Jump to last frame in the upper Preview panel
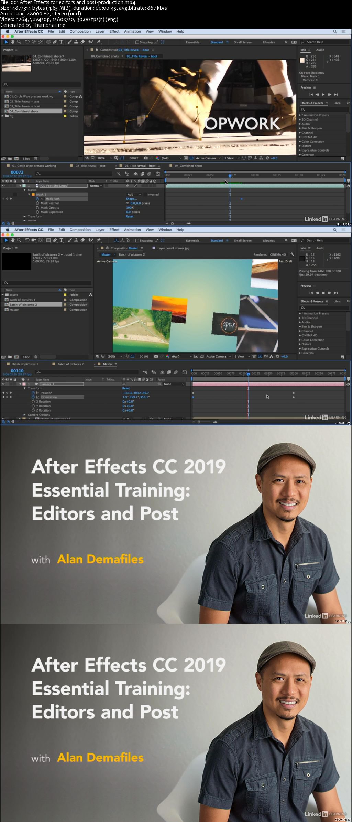The height and width of the screenshot is (822, 352). tap(336, 94)
